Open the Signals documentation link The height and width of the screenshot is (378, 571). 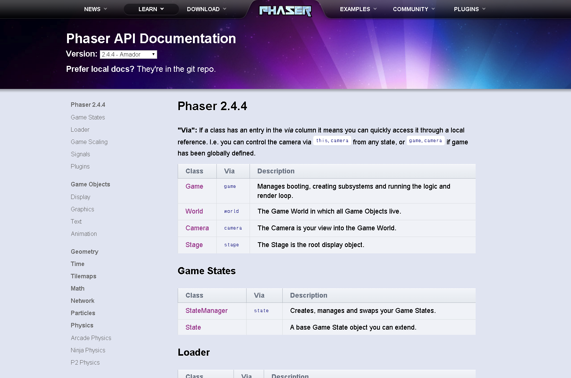[80, 154]
